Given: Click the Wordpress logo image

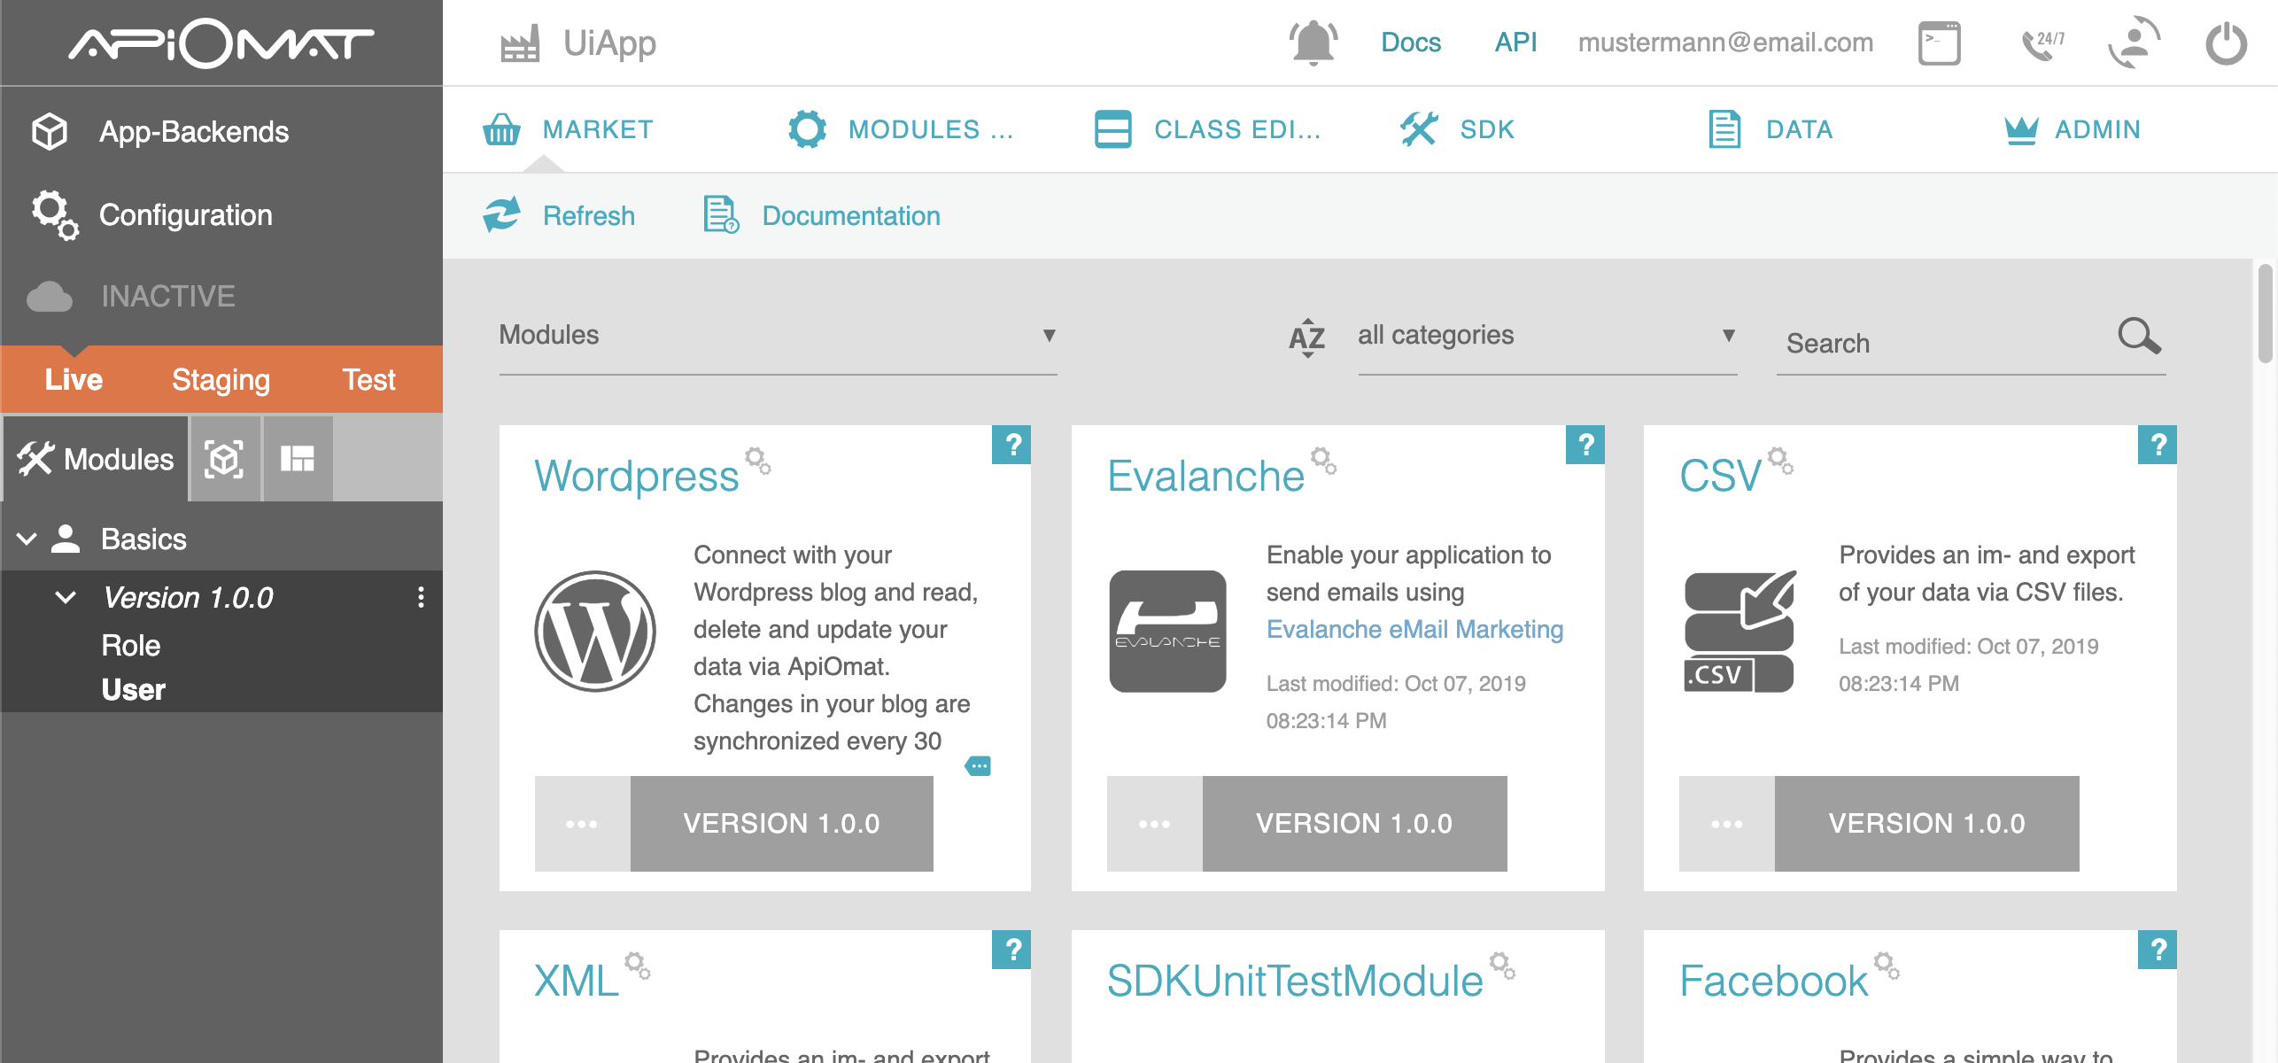Looking at the screenshot, I should [595, 632].
